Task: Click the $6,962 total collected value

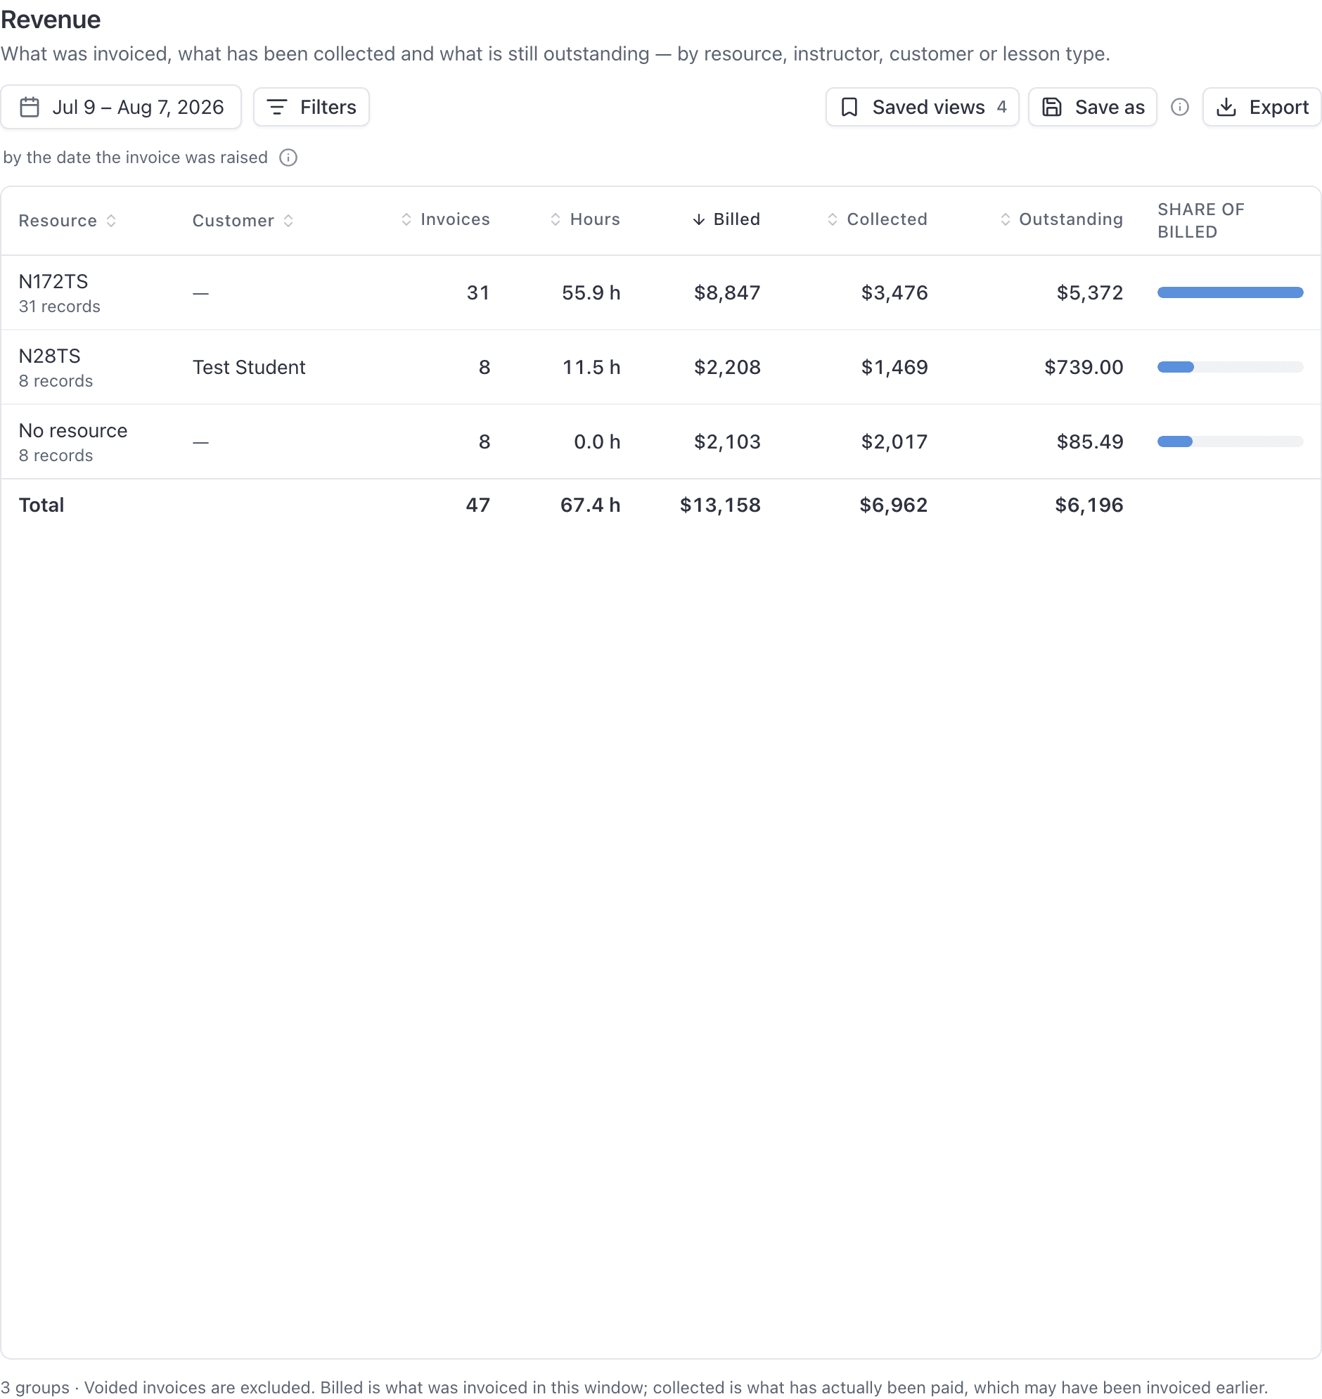Action: pyautogui.click(x=893, y=505)
